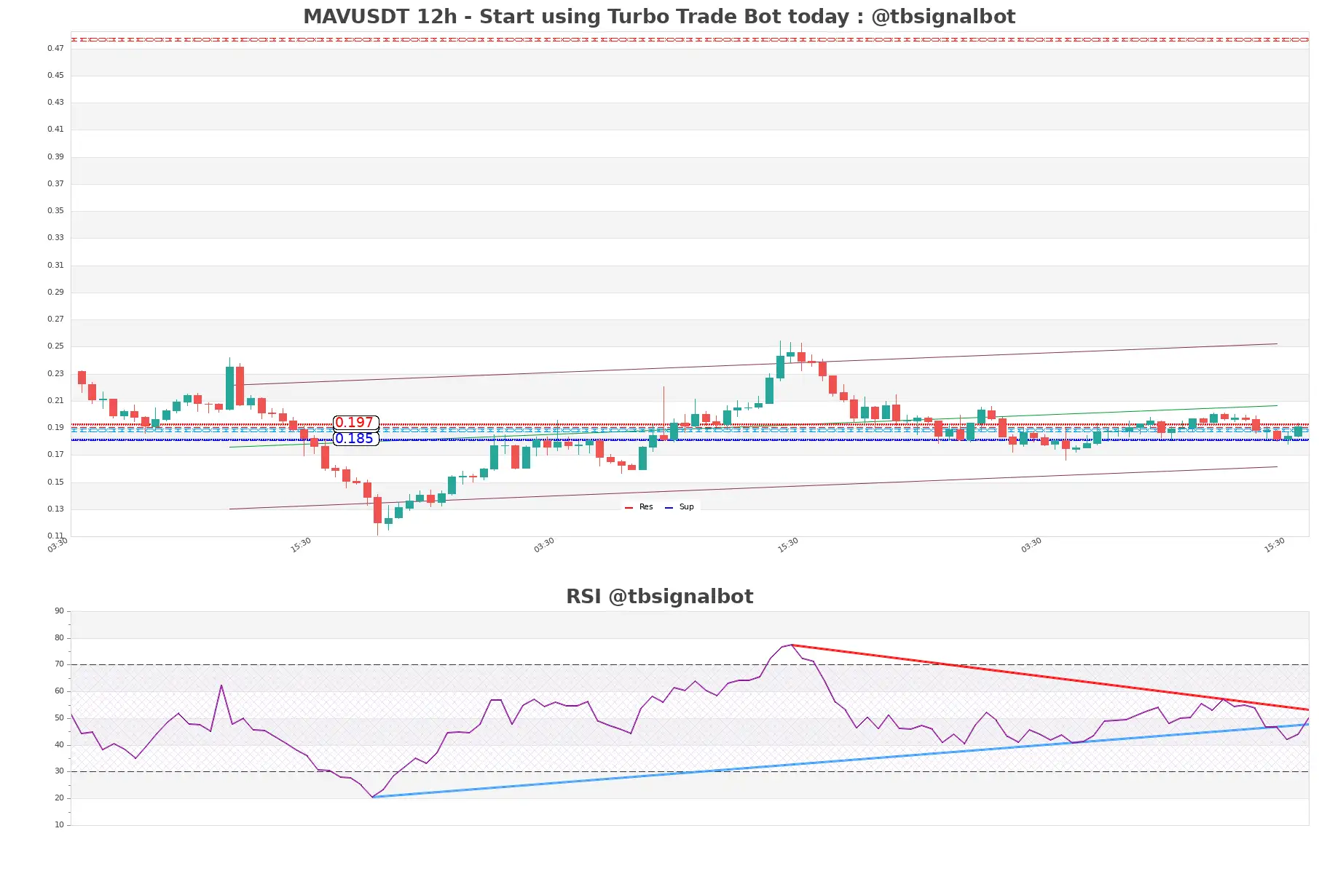The width and height of the screenshot is (1319, 879).
Task: Click the RSI 70 axis label
Action: 59,664
